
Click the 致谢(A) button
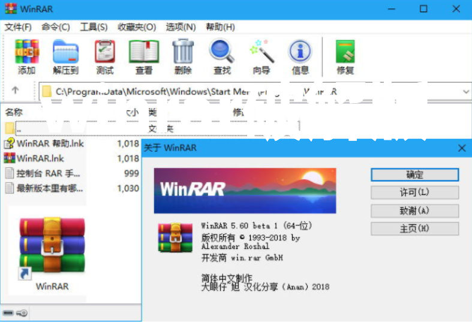tap(415, 210)
